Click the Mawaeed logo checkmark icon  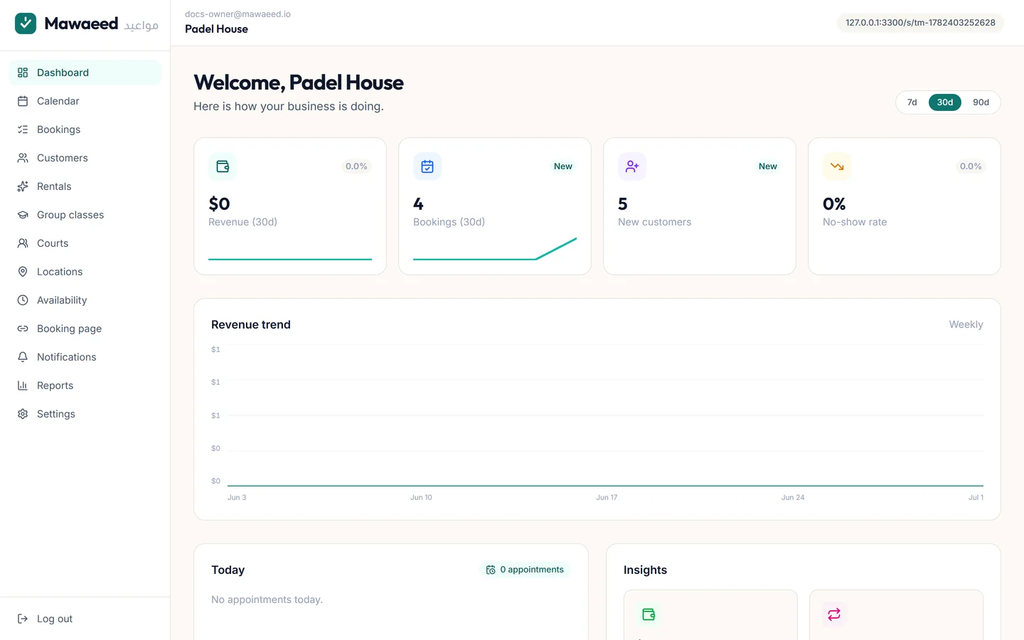pos(26,23)
